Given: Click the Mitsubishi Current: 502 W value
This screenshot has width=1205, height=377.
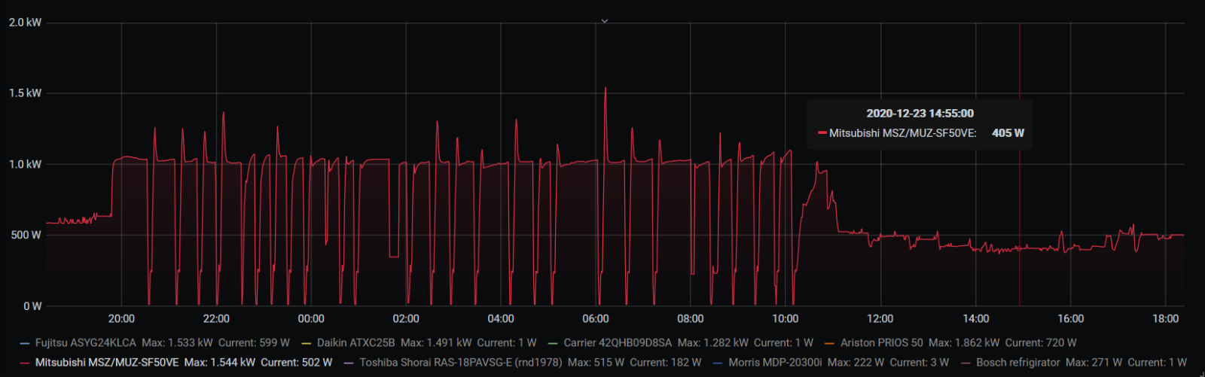Looking at the screenshot, I should [297, 362].
